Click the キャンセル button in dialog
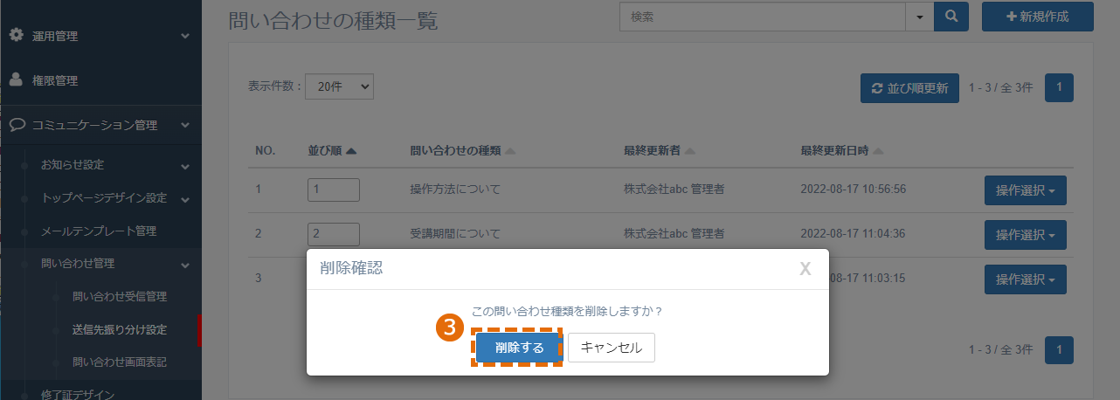 click(x=612, y=348)
